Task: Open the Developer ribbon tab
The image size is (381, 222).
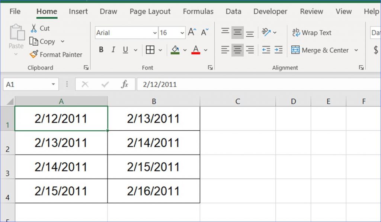Action: (x=270, y=12)
